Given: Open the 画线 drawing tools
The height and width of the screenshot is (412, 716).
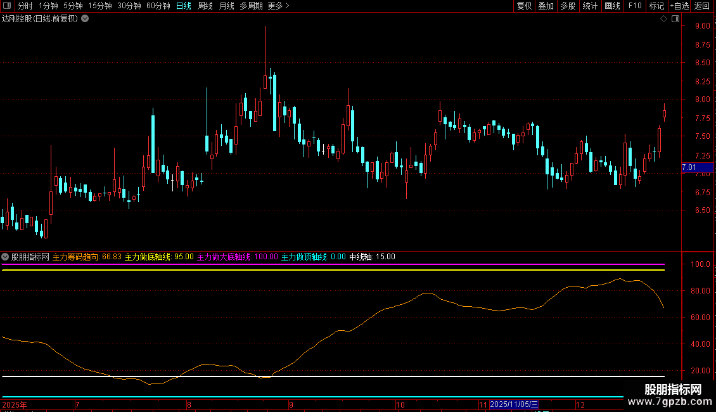Looking at the screenshot, I should 612,6.
